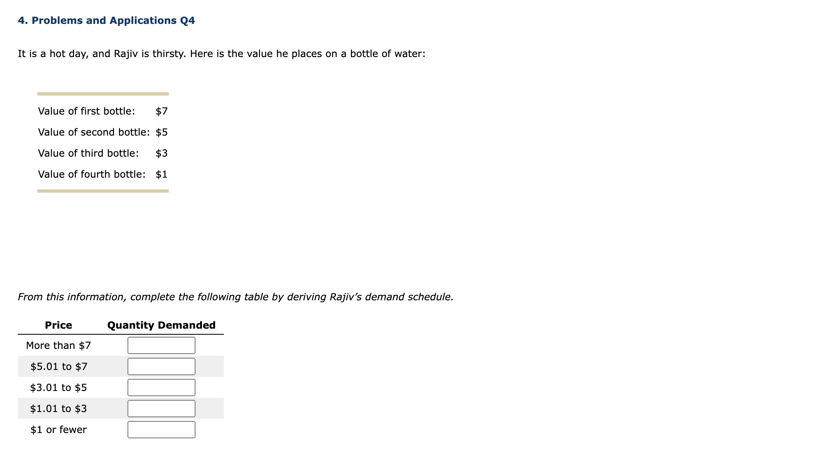Click the quantity input for More than $7

click(x=161, y=345)
